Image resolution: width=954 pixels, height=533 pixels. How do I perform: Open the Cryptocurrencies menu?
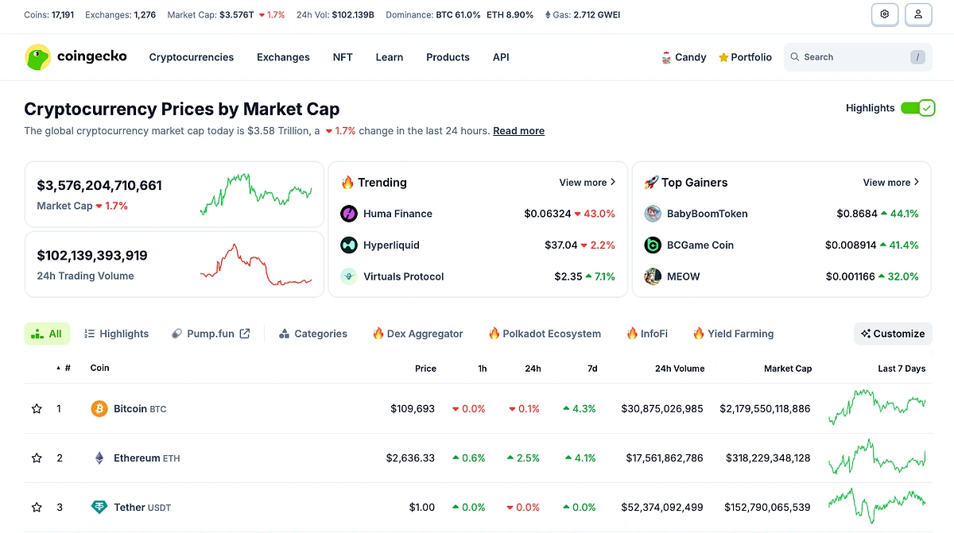point(191,56)
